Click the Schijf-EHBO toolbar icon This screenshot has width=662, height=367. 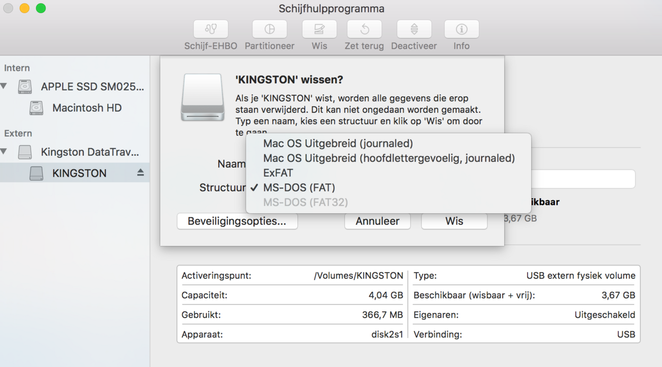click(x=210, y=30)
